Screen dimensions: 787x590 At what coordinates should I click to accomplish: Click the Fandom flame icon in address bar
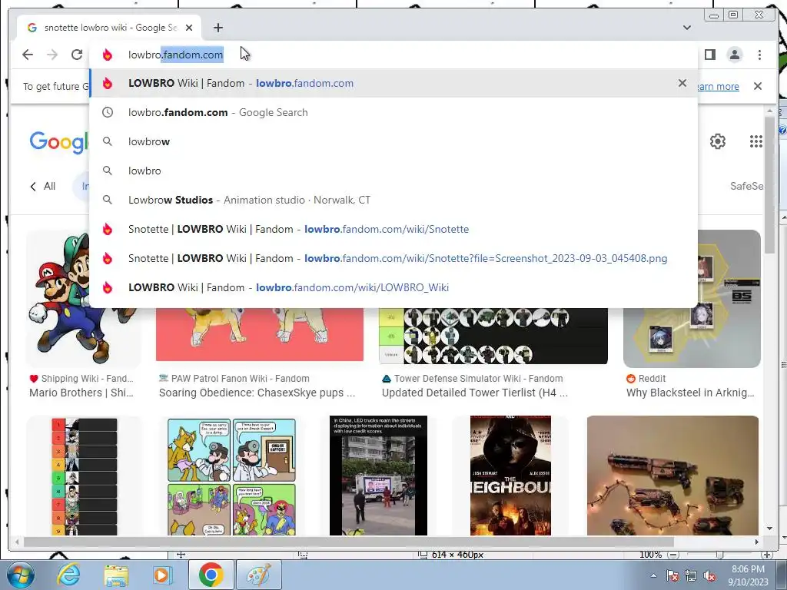pos(107,55)
